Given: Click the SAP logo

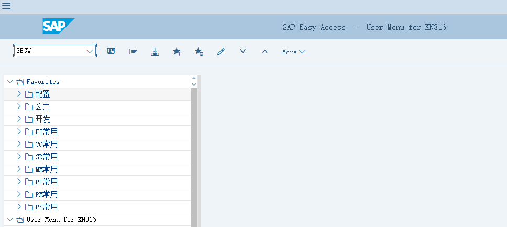Looking at the screenshot, I should 58,26.
